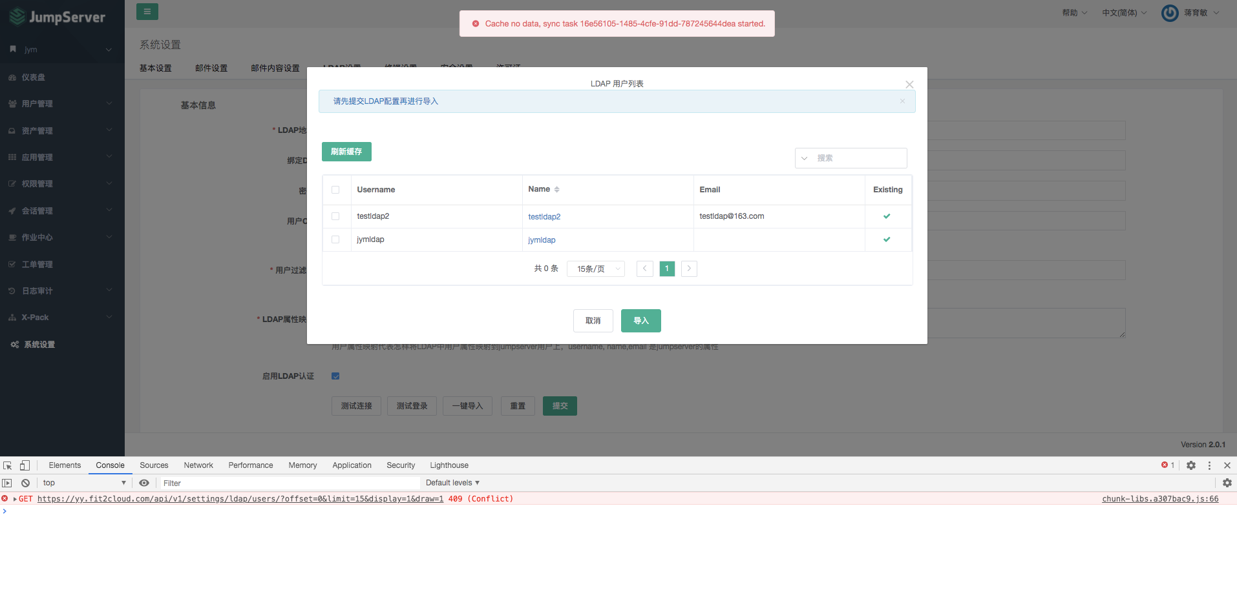Viewport: 1237px width, 608px height.
Task: Select all users with header checkbox
Action: pyautogui.click(x=335, y=190)
